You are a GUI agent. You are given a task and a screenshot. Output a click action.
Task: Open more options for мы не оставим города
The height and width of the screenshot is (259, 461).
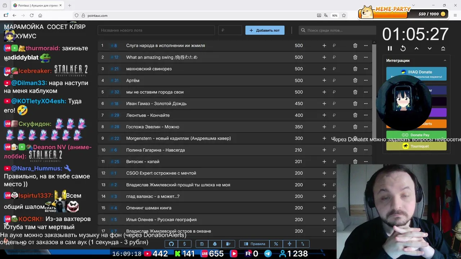tap(366, 92)
